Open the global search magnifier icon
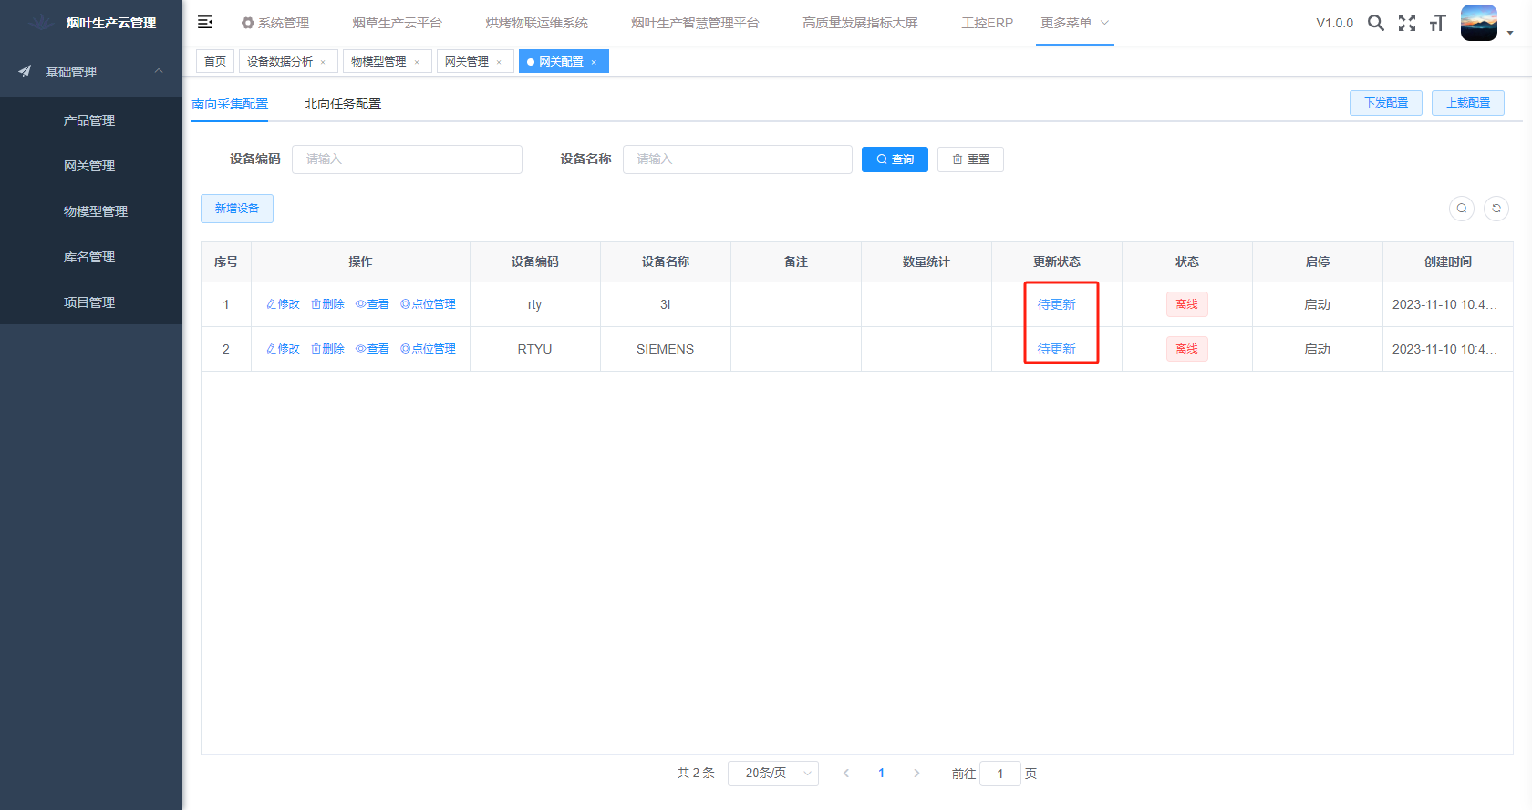This screenshot has height=810, width=1532. point(1375,23)
